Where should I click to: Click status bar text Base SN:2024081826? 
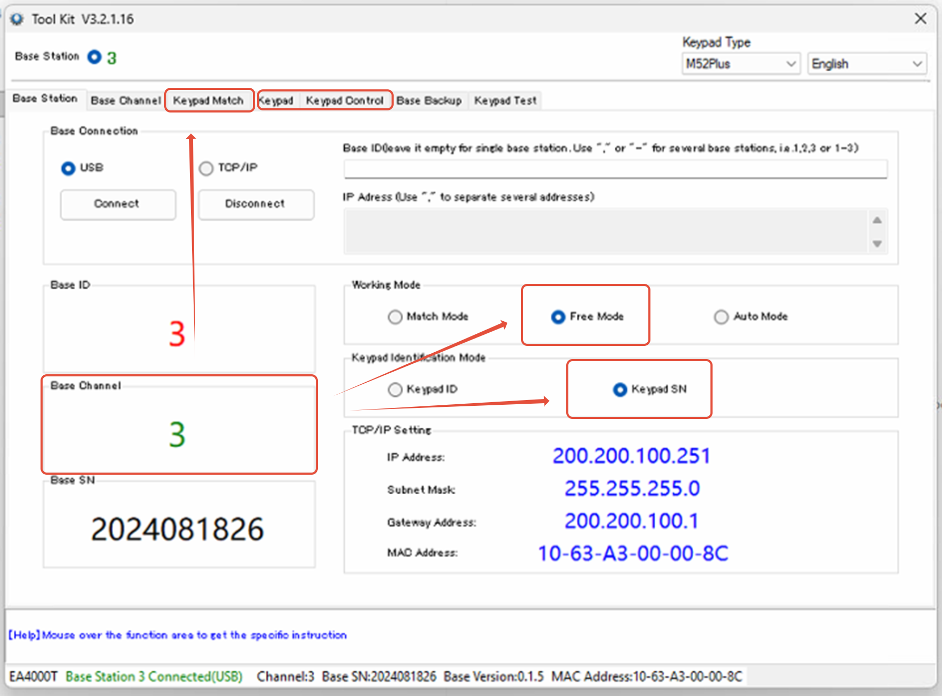click(x=379, y=677)
